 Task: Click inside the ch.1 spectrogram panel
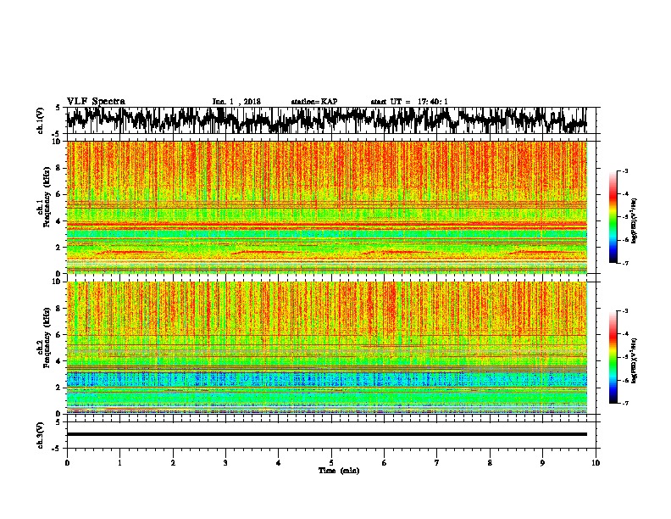tap(327, 207)
